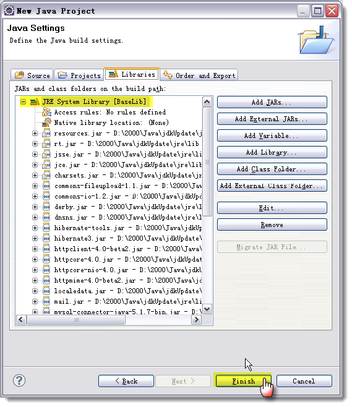
Task: Click the vertical scrollbar down arrow
Action: tap(207, 309)
